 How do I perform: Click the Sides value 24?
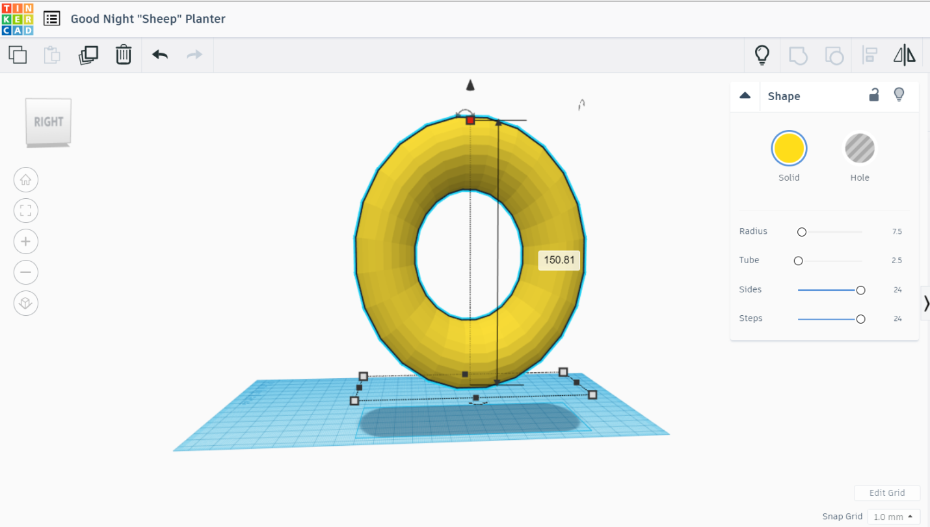click(897, 290)
